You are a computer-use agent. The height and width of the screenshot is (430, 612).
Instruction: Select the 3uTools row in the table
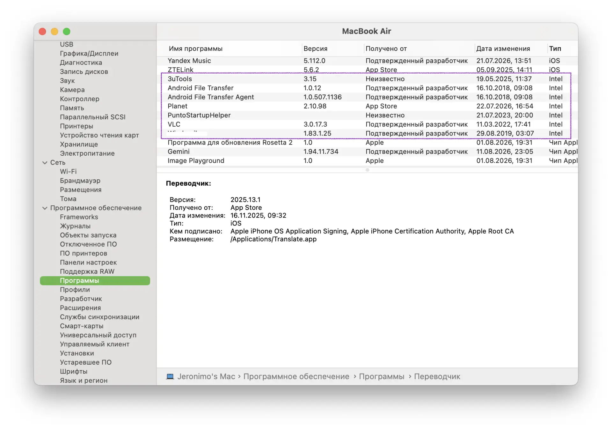(x=367, y=79)
